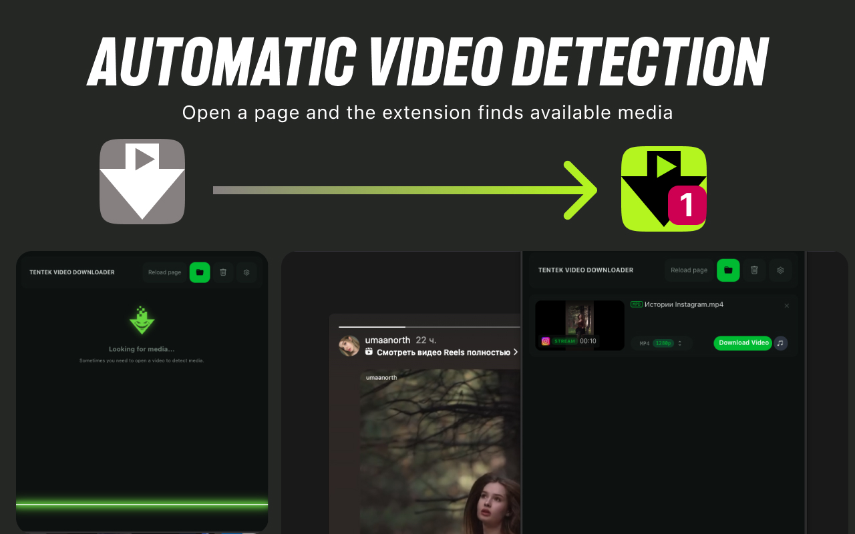Click the green extension icon with badge 1

[x=664, y=189]
